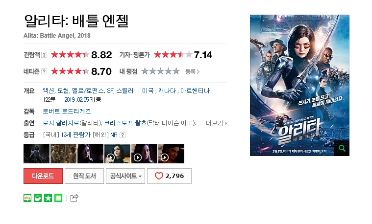The height and width of the screenshot is (224, 372).
Task: Click the green cafe cup share icon
Action: pos(38,198)
